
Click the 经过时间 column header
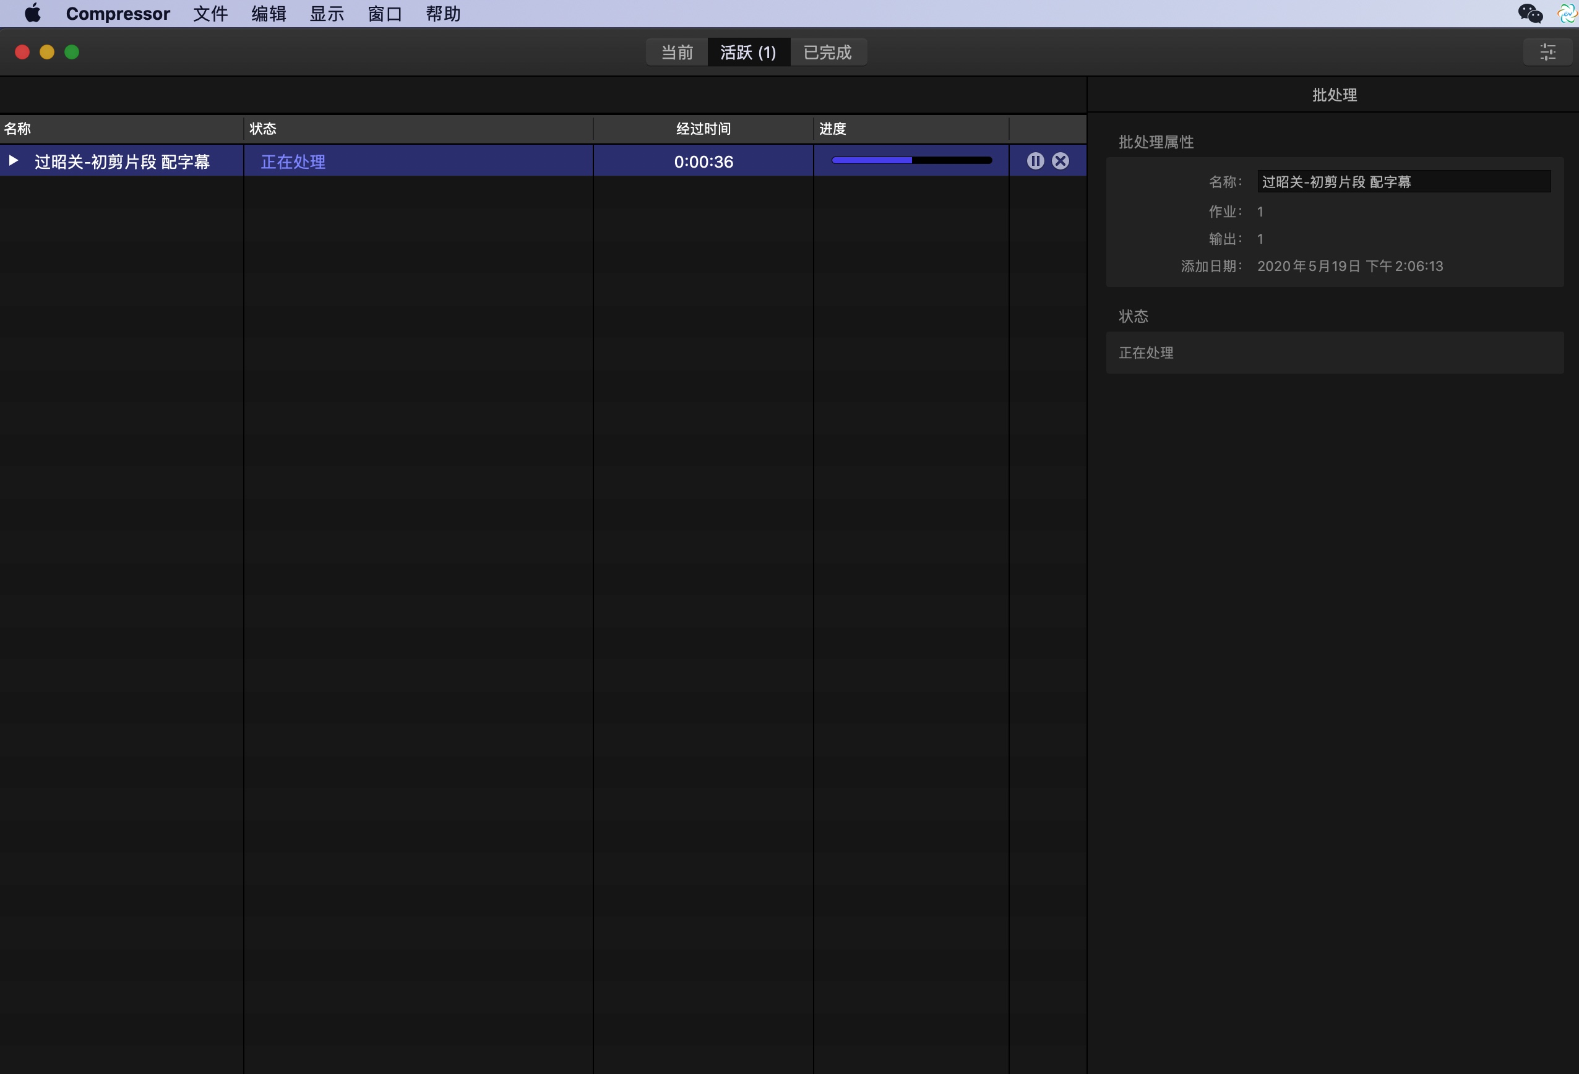click(x=703, y=129)
